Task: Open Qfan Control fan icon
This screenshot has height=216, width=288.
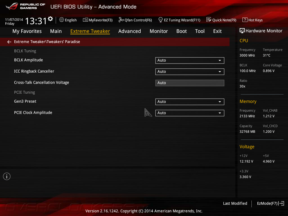Action: (x=121, y=20)
